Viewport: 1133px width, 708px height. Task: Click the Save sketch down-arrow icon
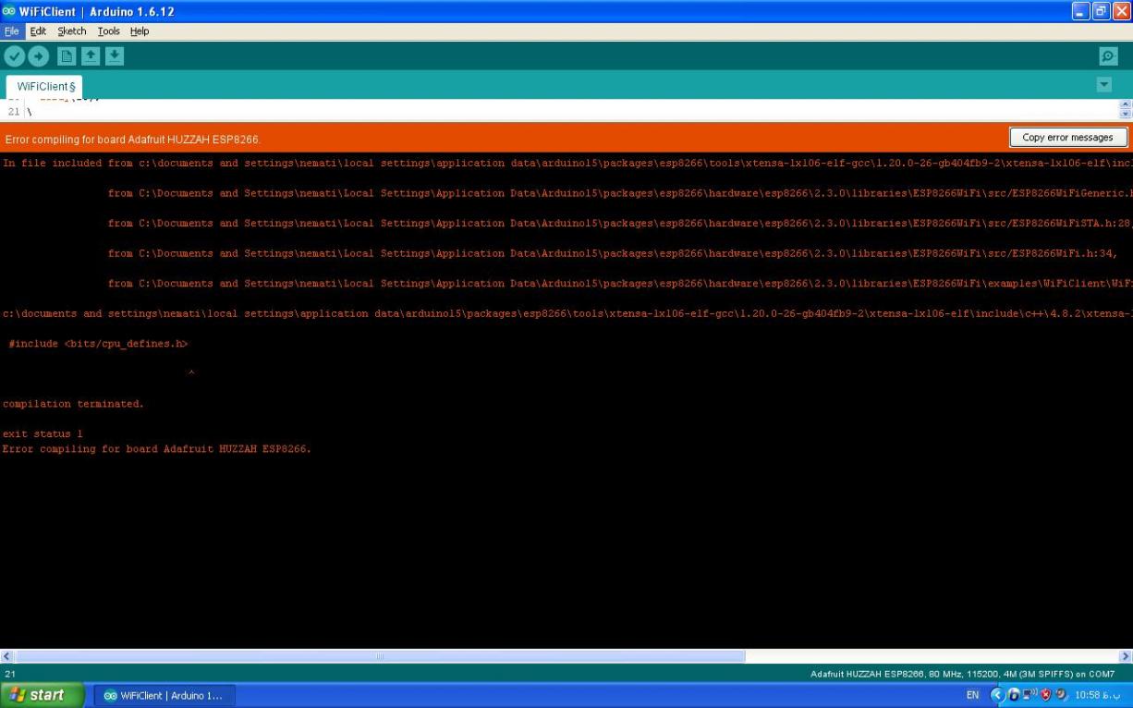(x=114, y=56)
